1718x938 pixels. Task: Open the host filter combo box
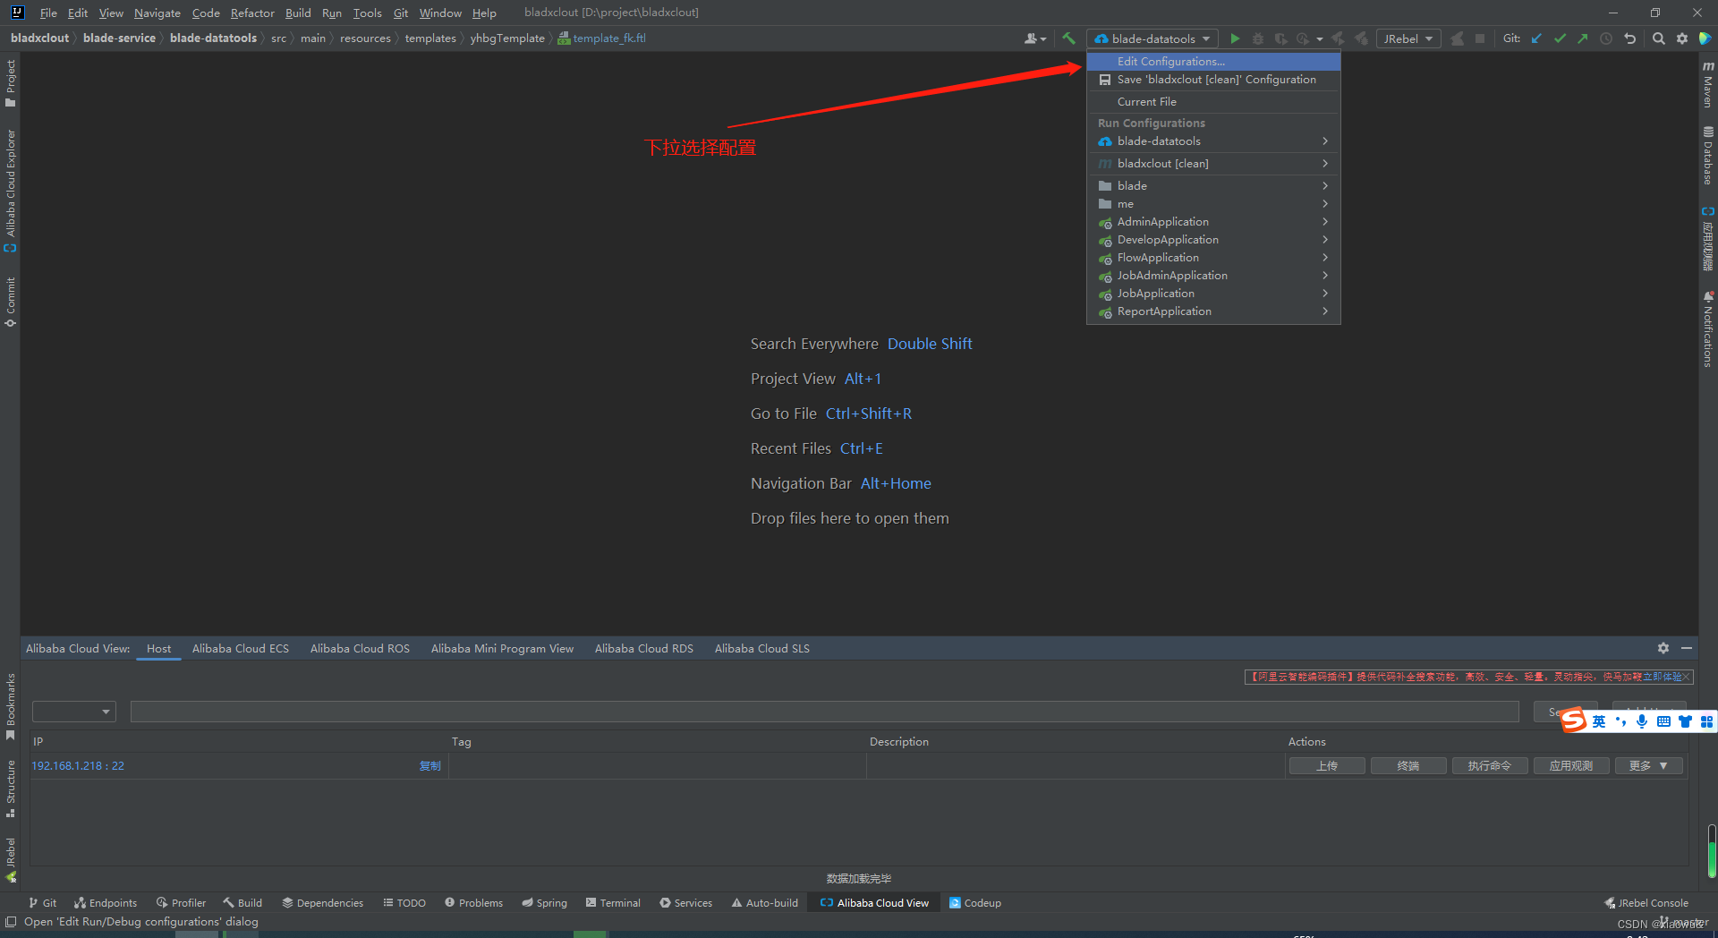click(x=74, y=712)
